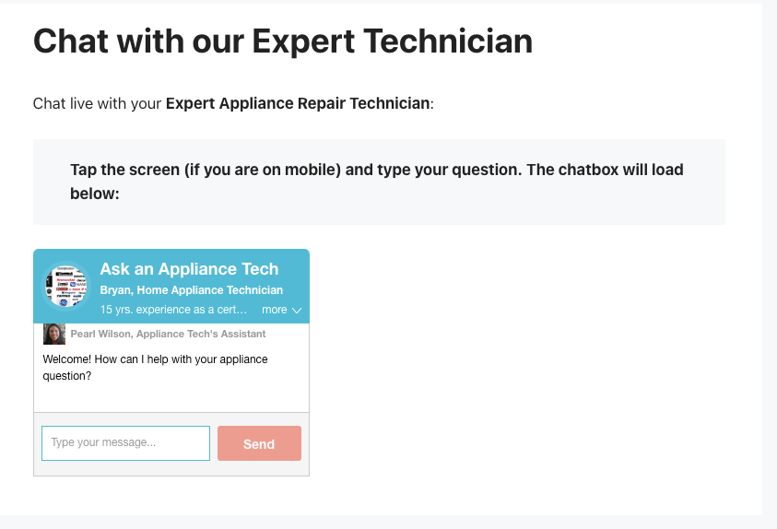Click Pearl Wilson's small avatar photo

(54, 334)
